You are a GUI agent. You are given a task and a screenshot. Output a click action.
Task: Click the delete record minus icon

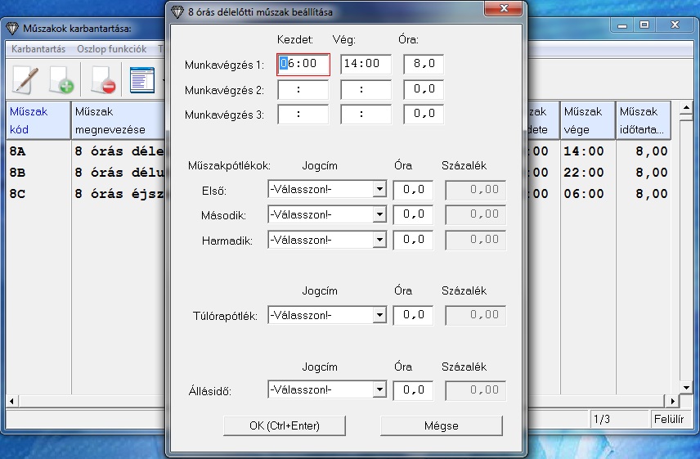click(x=103, y=80)
